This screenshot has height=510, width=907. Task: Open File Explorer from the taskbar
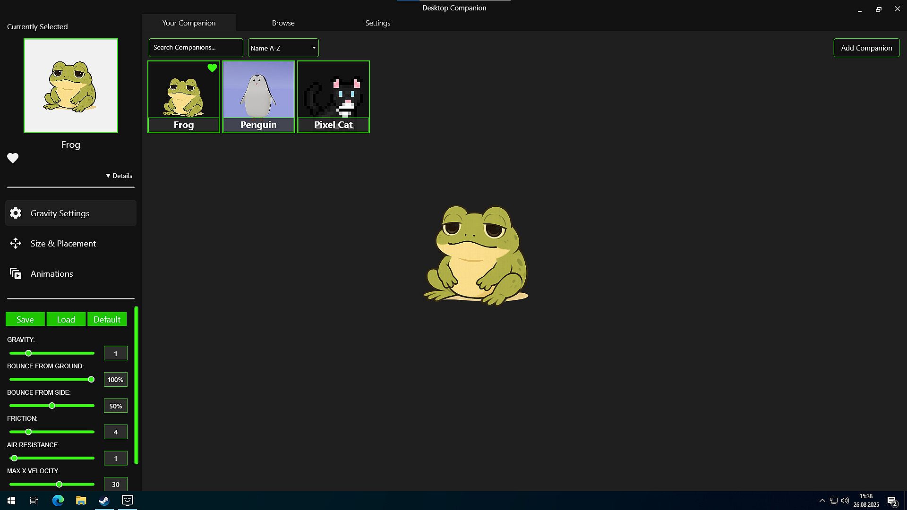[x=81, y=501]
